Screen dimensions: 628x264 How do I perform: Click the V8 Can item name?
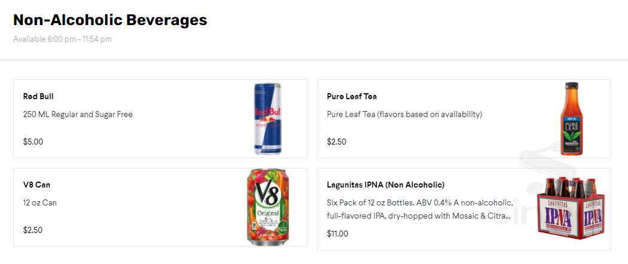click(36, 185)
